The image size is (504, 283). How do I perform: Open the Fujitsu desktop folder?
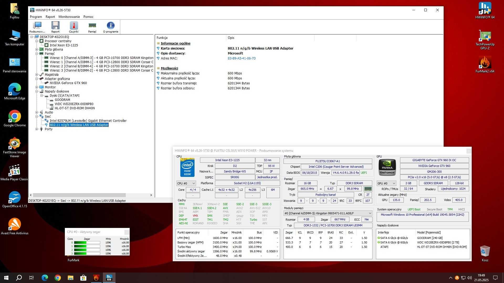tap(15, 11)
